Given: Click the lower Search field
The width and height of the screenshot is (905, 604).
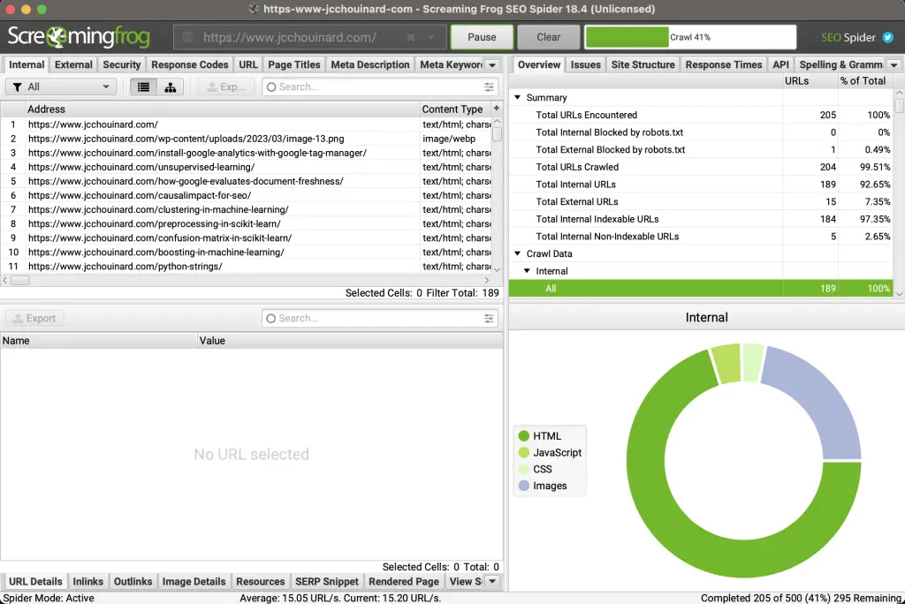Looking at the screenshot, I should point(380,319).
